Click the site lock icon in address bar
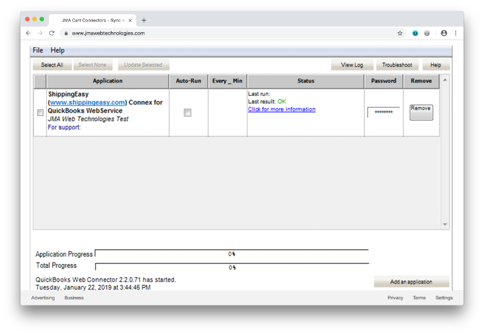 click(x=66, y=33)
